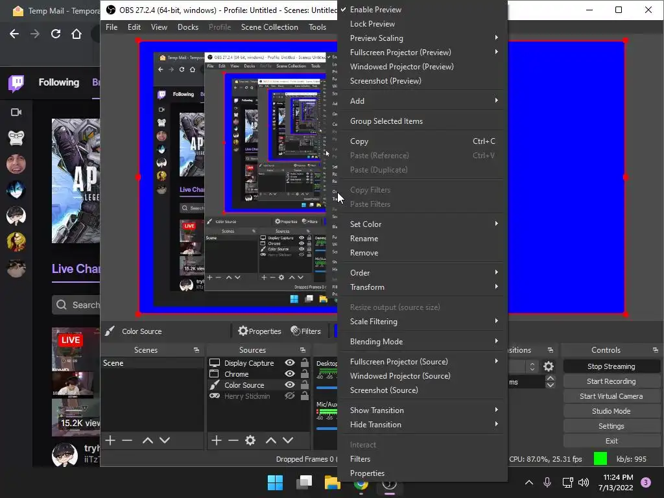The image size is (664, 498).
Task: Uncheck Enable Preview
Action: pyautogui.click(x=422, y=9)
